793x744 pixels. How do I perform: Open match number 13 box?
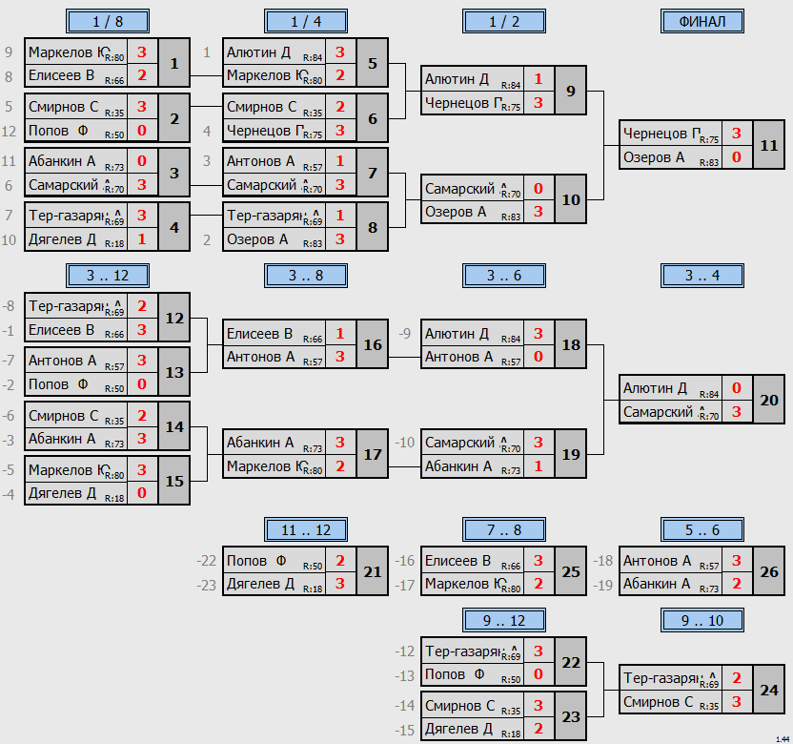(174, 373)
